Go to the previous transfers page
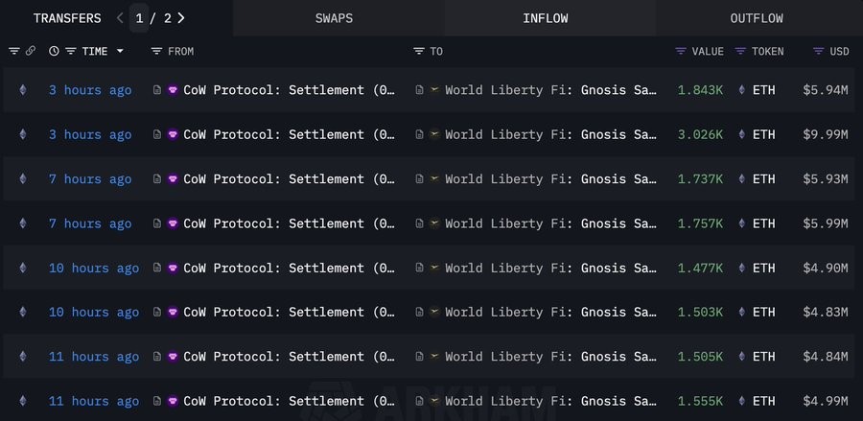863x421 pixels. click(x=120, y=18)
